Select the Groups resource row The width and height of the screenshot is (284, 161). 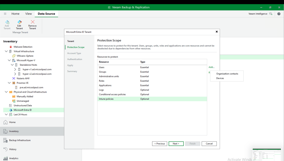(x=152, y=72)
